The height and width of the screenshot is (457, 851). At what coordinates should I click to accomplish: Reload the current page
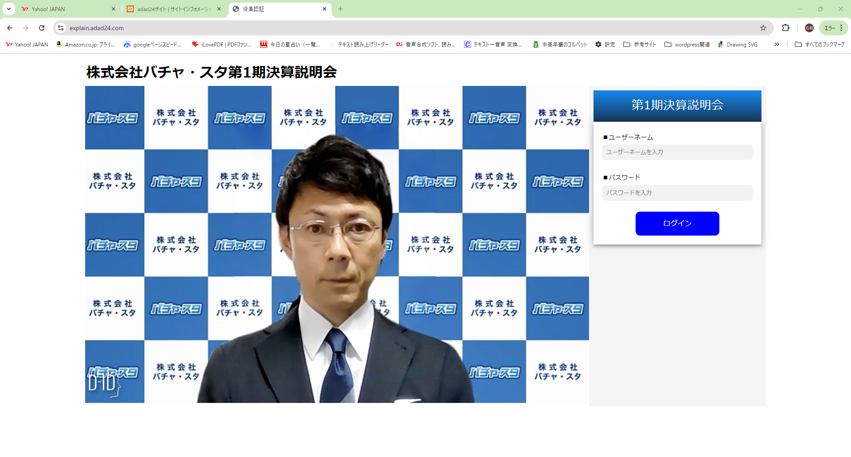[x=42, y=28]
